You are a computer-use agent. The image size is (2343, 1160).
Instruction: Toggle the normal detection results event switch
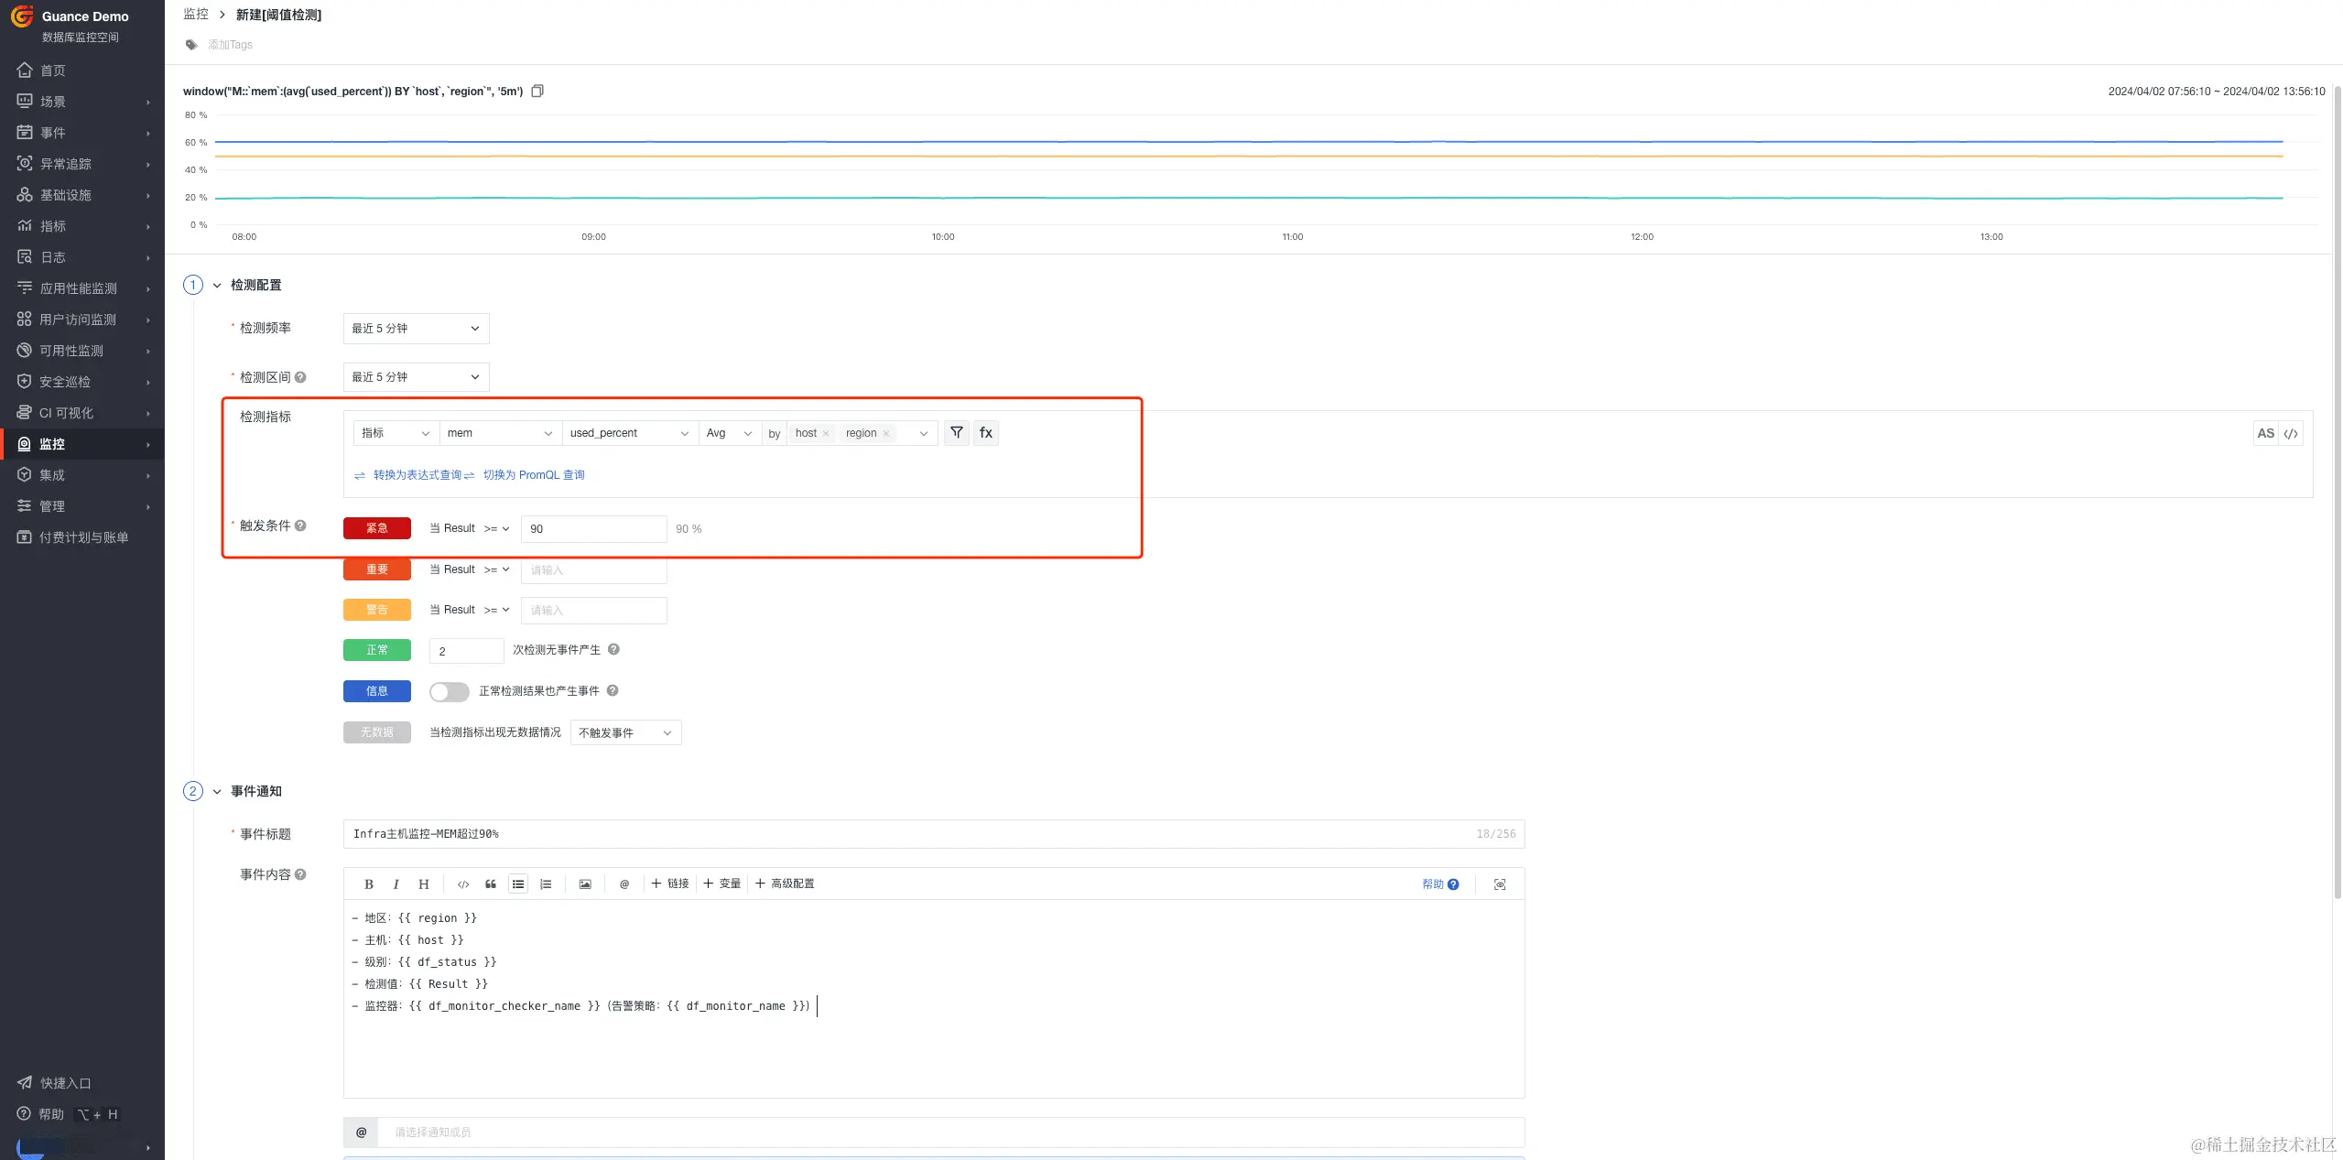[449, 692]
